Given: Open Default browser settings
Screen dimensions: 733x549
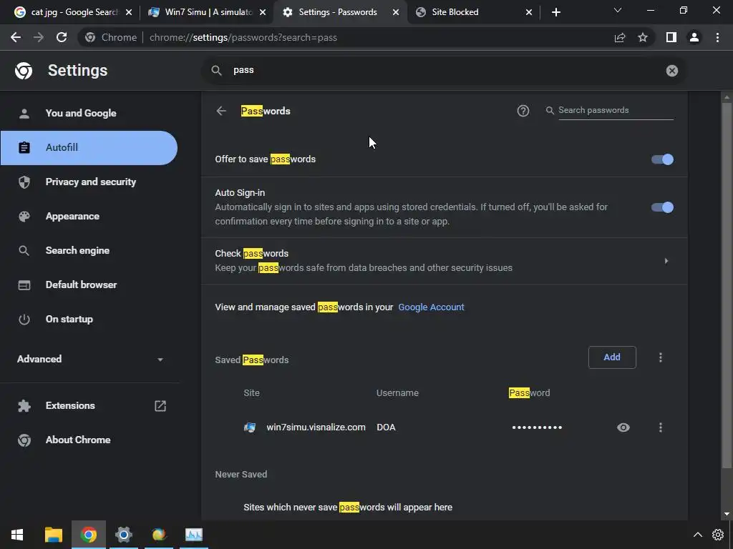Looking at the screenshot, I should pyautogui.click(x=89, y=285).
